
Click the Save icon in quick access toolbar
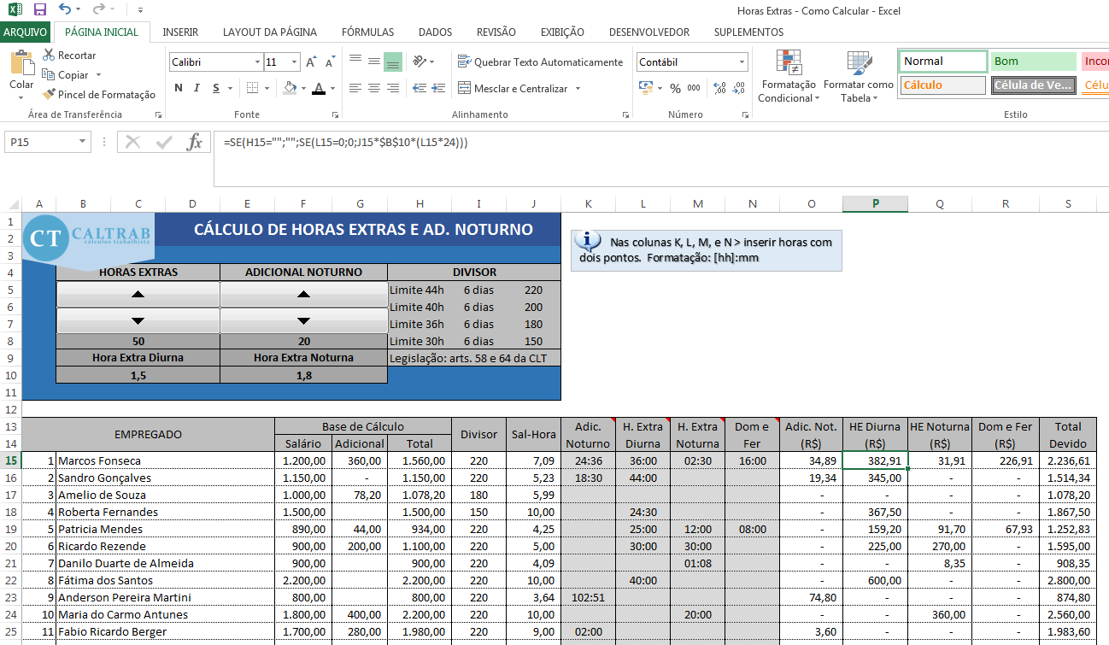click(x=40, y=10)
